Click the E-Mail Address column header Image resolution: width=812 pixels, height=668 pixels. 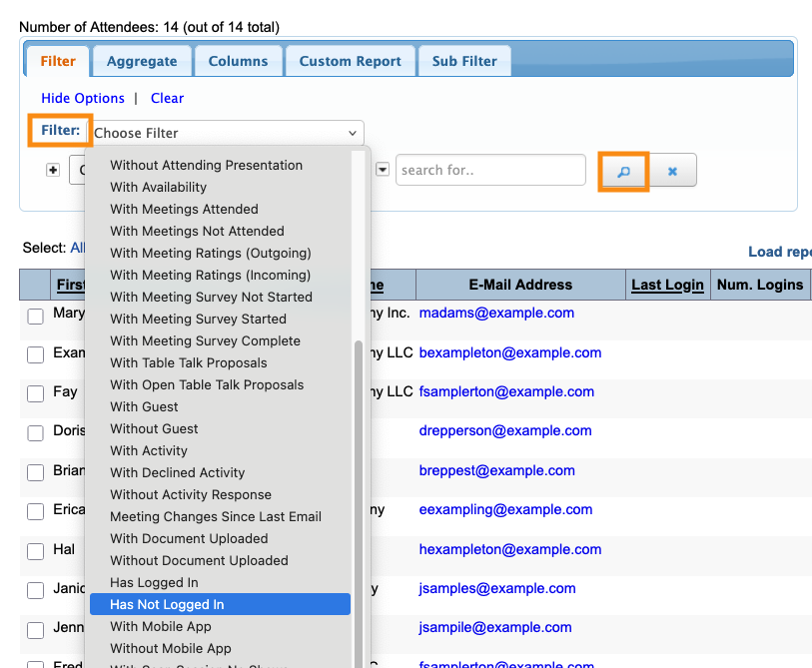click(x=520, y=285)
